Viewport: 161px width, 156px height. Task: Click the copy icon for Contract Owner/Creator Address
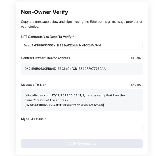coord(133,58)
